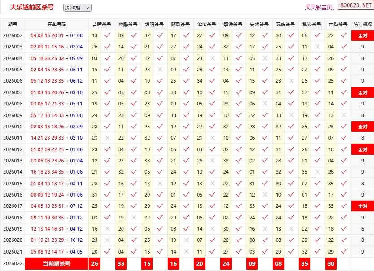Click the 800820.NET site link

(356, 7)
